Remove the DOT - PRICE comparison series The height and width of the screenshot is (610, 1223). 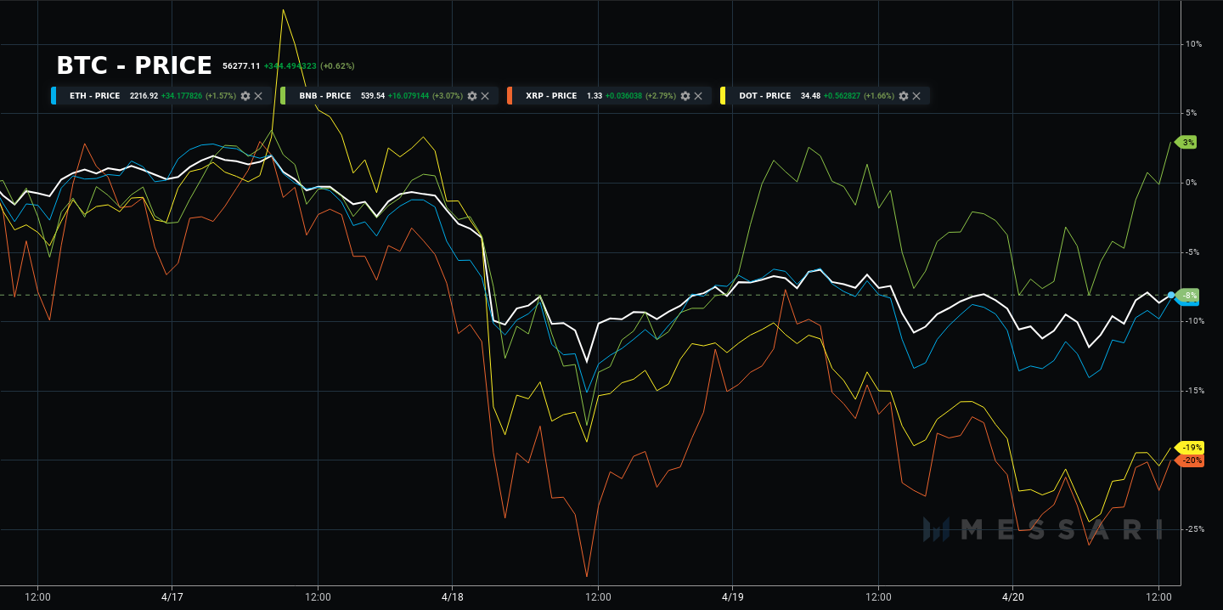tap(916, 96)
